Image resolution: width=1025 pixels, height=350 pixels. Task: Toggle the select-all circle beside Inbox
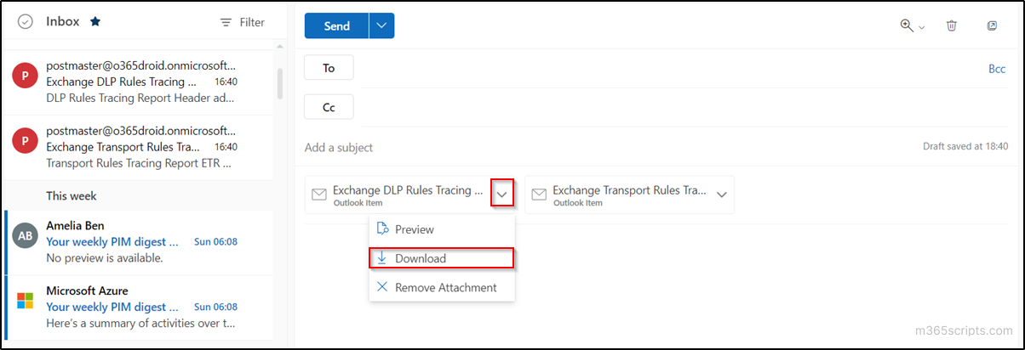click(x=26, y=22)
